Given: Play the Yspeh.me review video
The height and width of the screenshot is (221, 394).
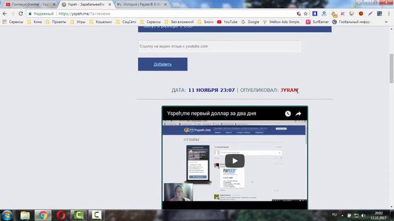Looking at the screenshot, I should (x=235, y=161).
